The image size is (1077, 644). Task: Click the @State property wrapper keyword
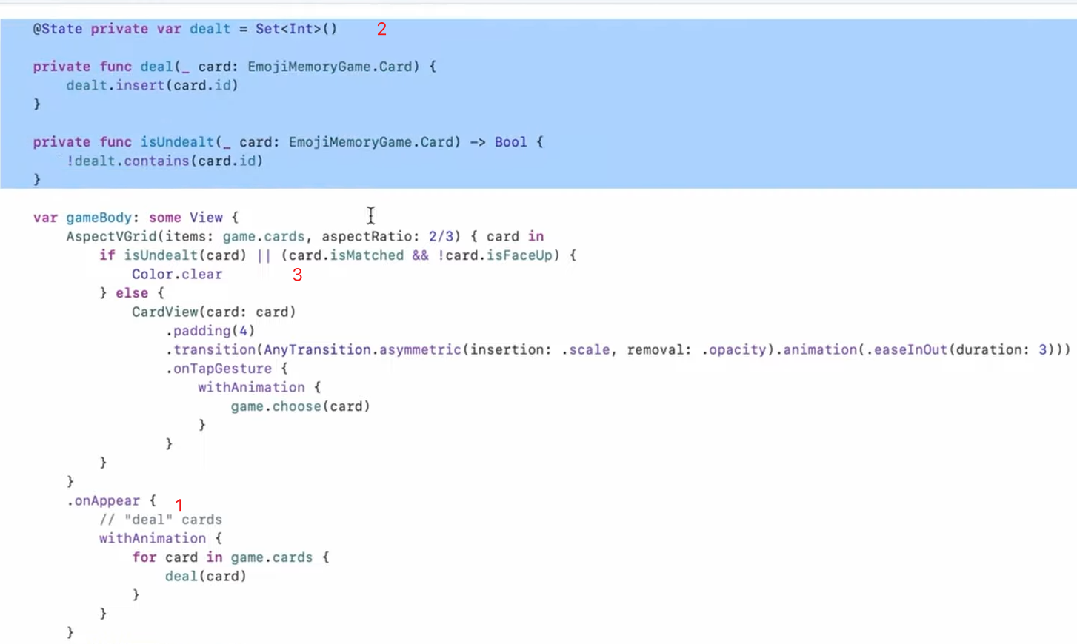click(57, 29)
